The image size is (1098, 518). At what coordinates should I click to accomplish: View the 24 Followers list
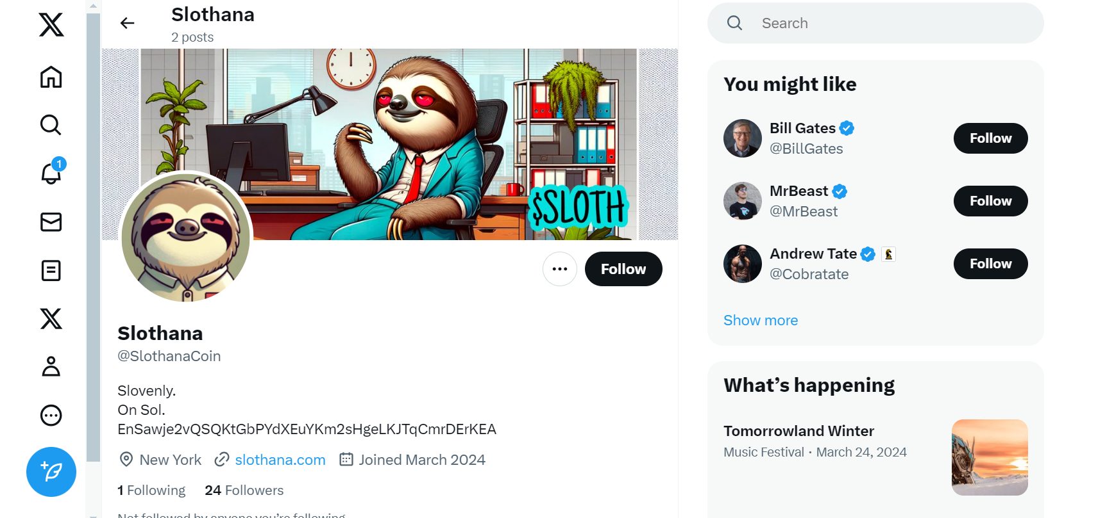pyautogui.click(x=244, y=490)
